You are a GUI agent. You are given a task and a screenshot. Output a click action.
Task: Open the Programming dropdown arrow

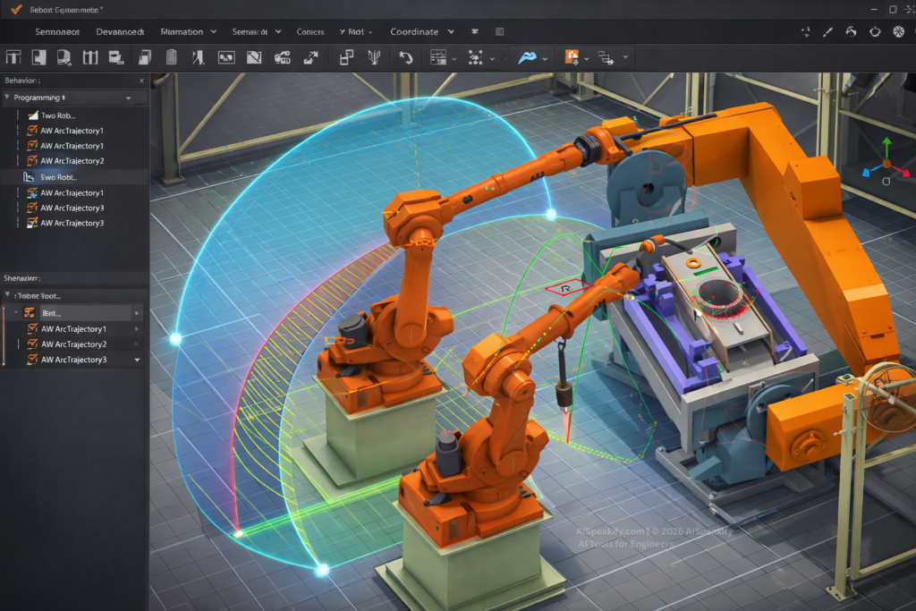click(x=128, y=98)
